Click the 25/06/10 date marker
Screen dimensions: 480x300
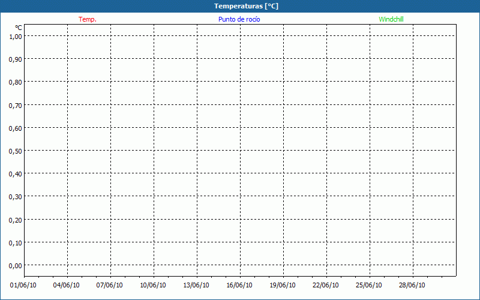(369, 286)
